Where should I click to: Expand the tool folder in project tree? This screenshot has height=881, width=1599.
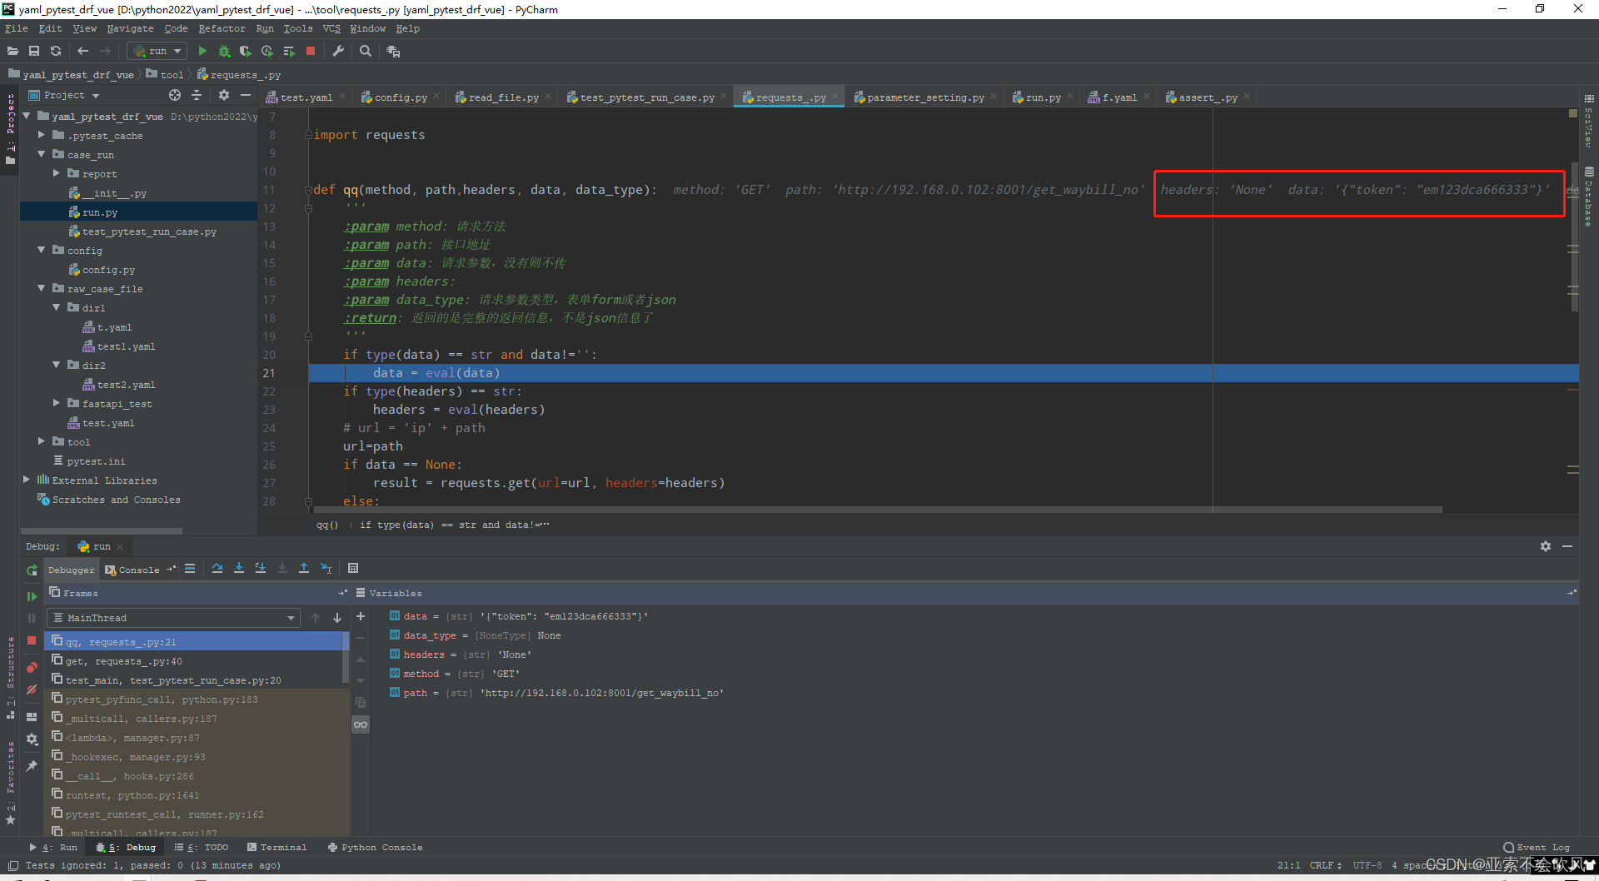(41, 441)
